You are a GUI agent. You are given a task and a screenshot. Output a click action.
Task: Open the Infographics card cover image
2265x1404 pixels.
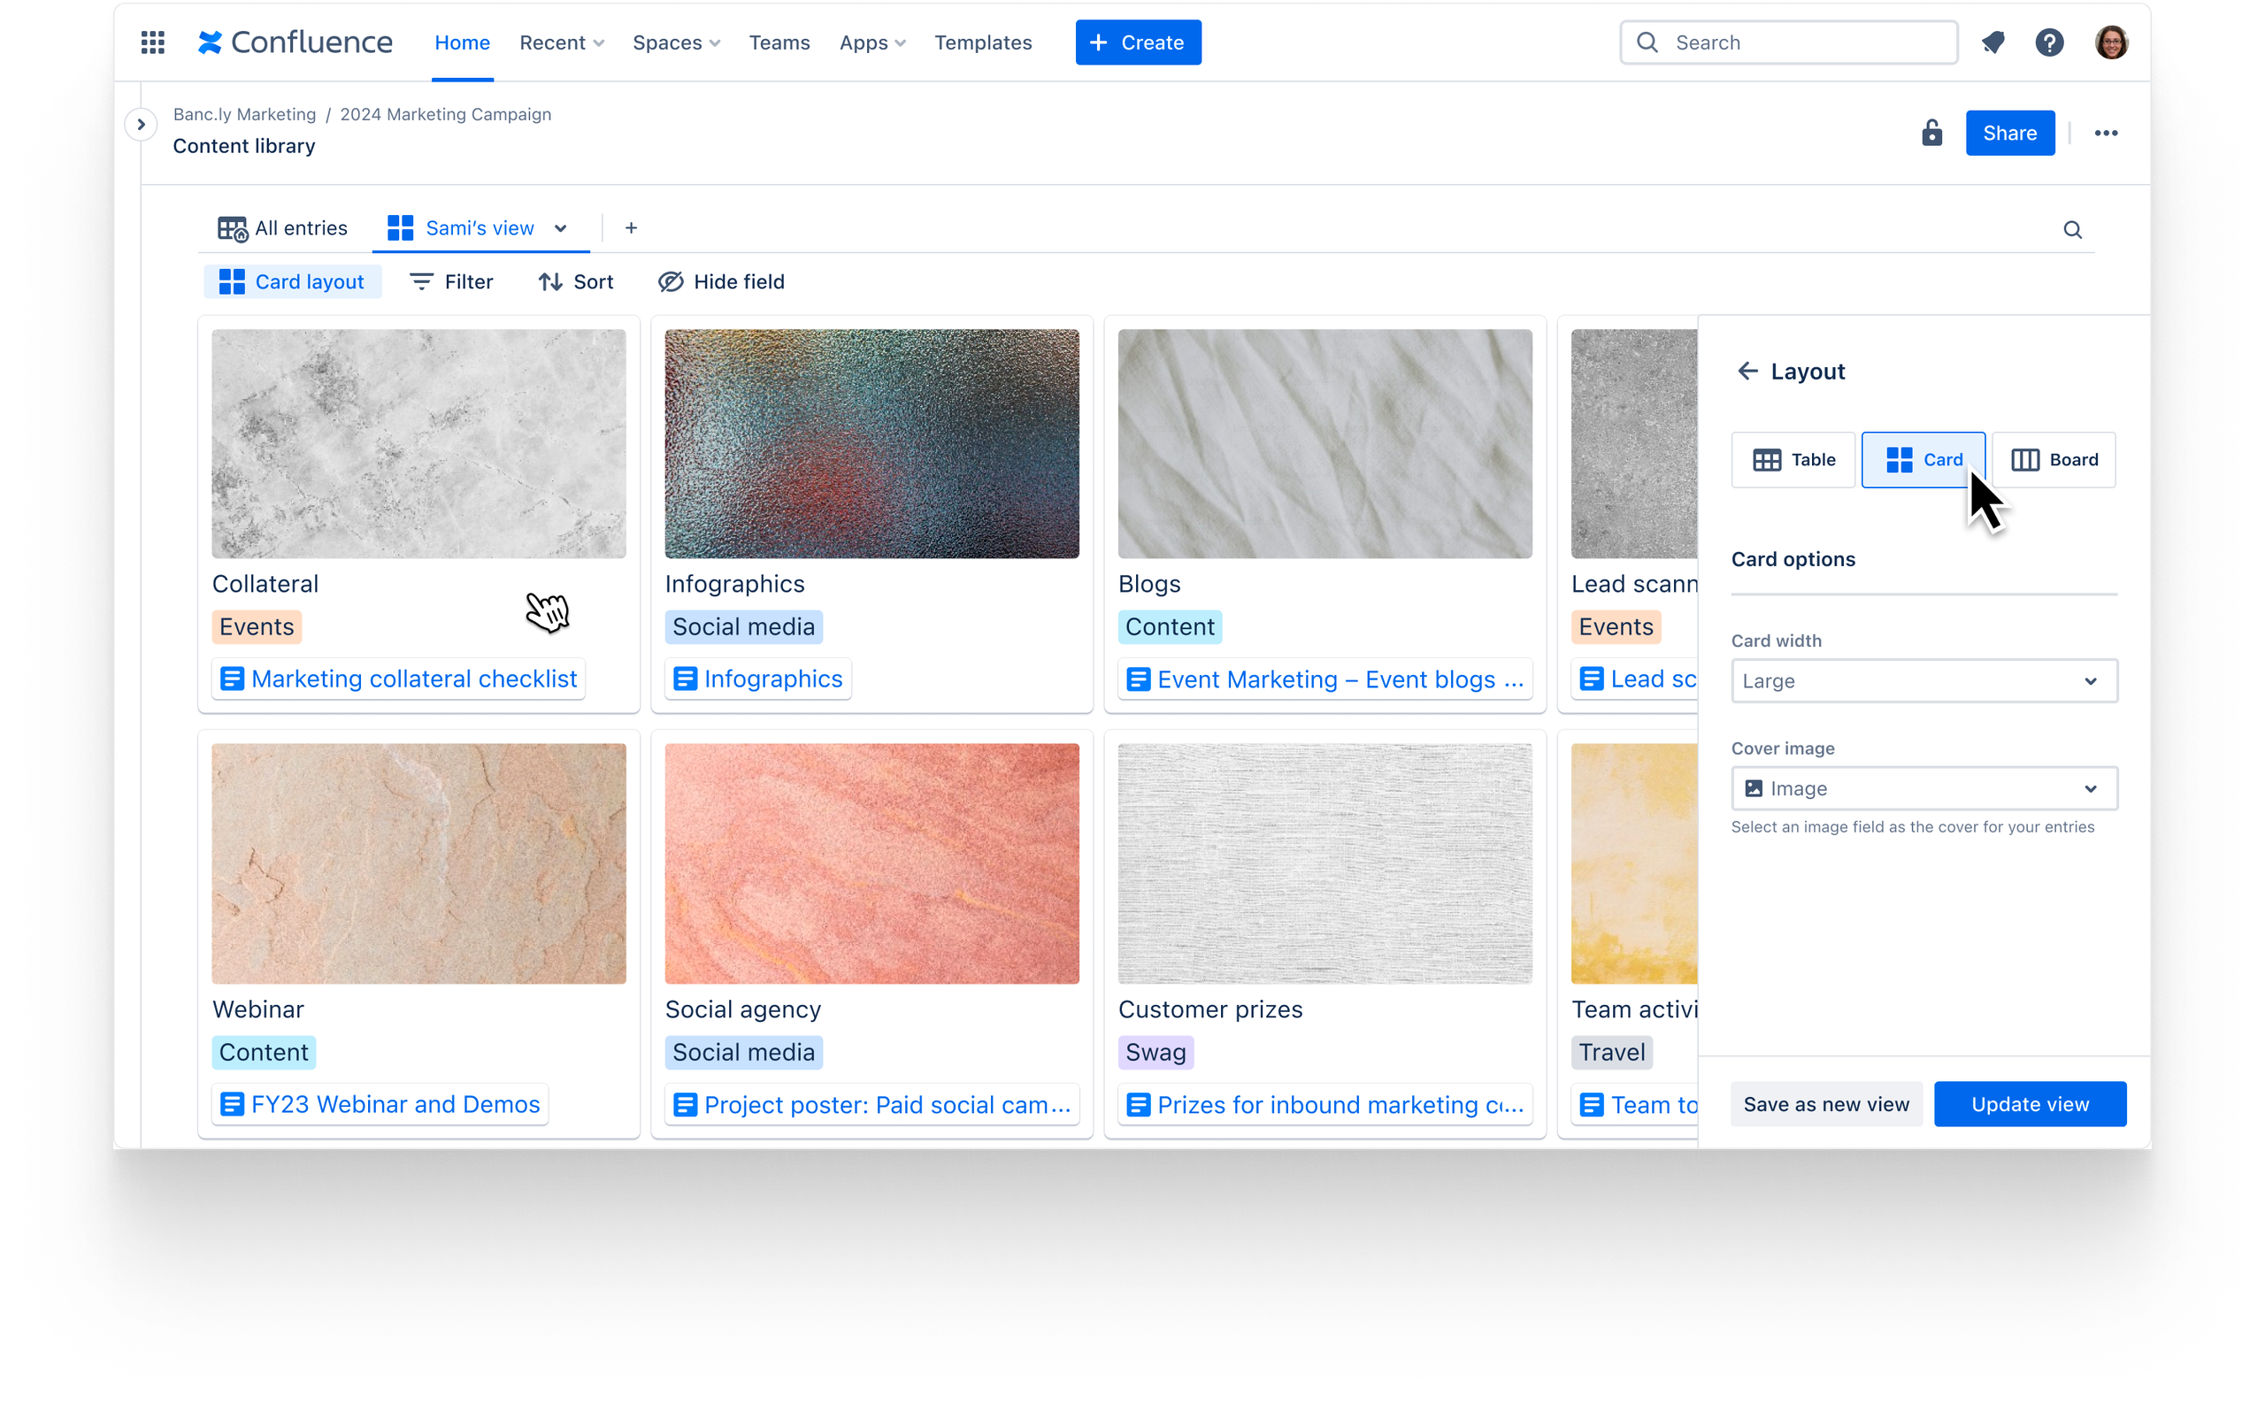(871, 444)
